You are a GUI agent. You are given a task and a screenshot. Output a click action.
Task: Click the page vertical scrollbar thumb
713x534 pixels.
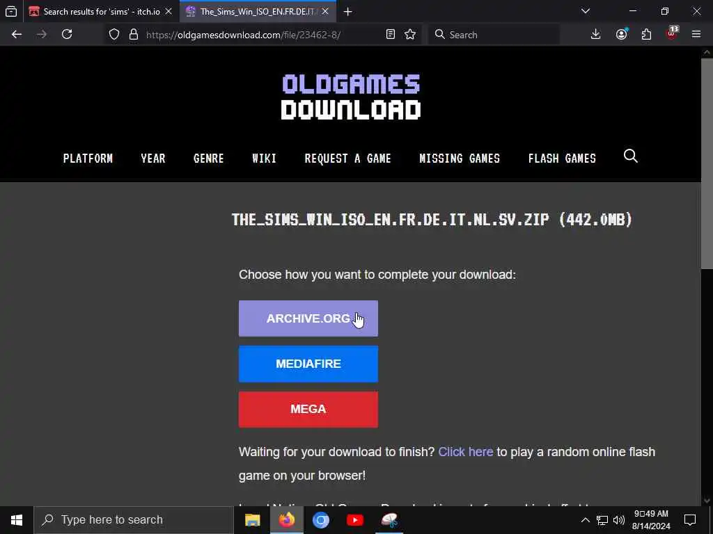tap(707, 163)
